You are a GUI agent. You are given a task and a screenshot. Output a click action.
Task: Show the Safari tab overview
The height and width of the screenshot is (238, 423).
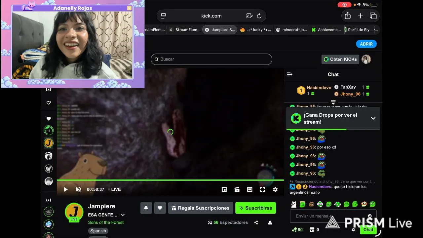373,16
